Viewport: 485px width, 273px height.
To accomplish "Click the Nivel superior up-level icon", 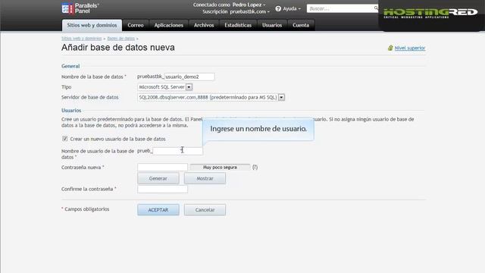I will click(x=390, y=48).
